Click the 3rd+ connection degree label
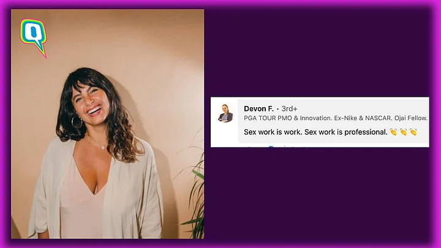Screen dimensions: 441x248 pos(289,108)
